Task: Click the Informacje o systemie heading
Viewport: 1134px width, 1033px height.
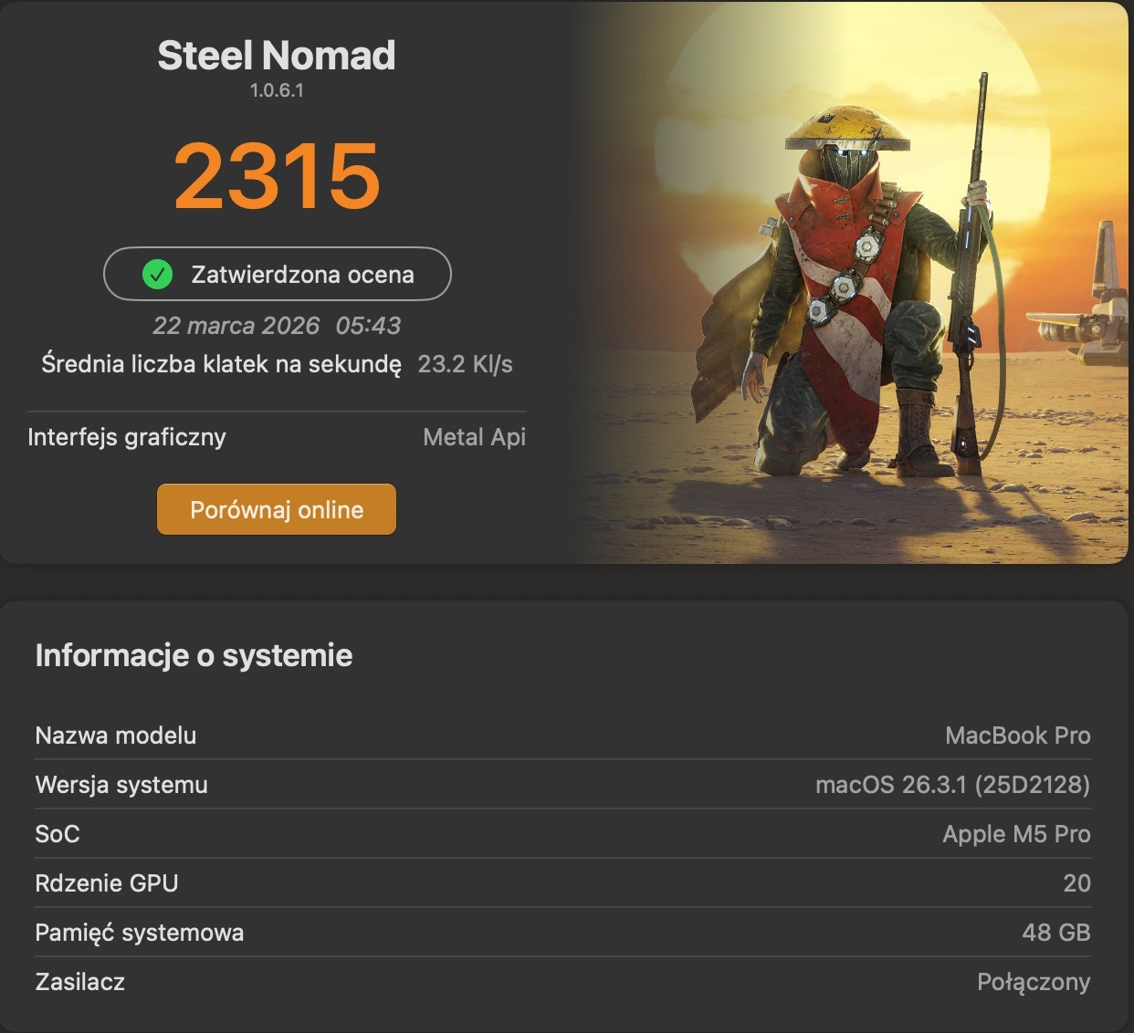Action: click(194, 655)
